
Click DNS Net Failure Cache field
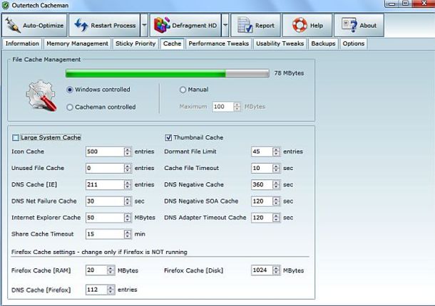105,201
